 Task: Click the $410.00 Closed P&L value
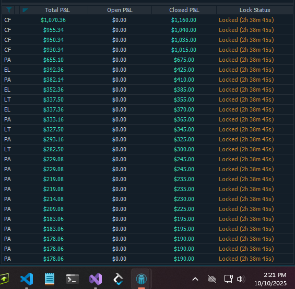(x=184, y=80)
